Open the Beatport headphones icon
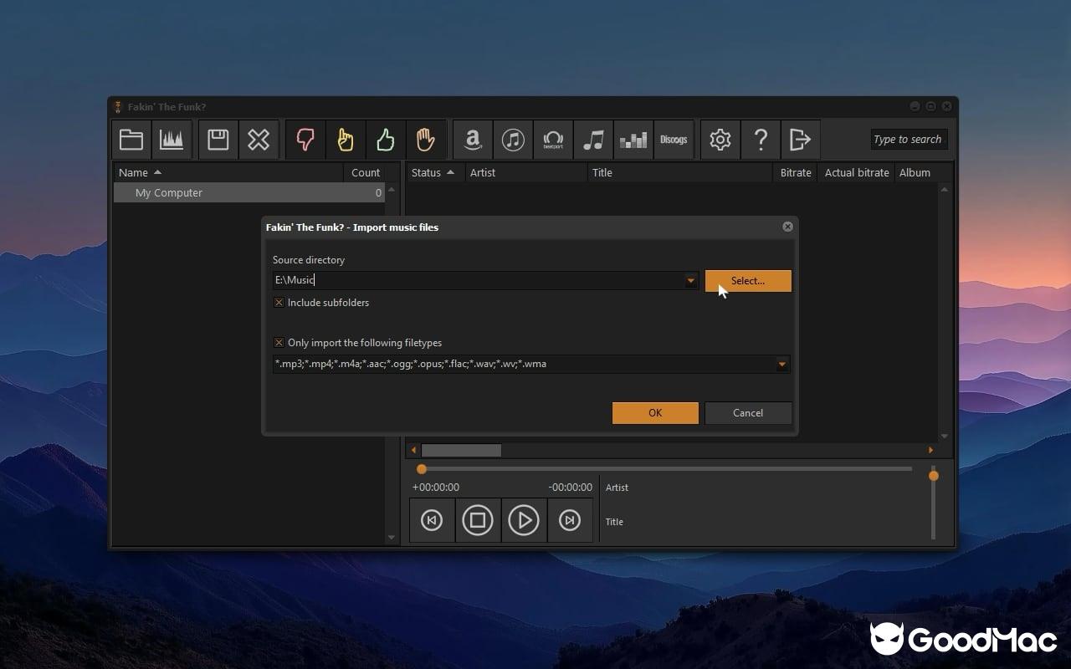The height and width of the screenshot is (669, 1071). point(553,140)
